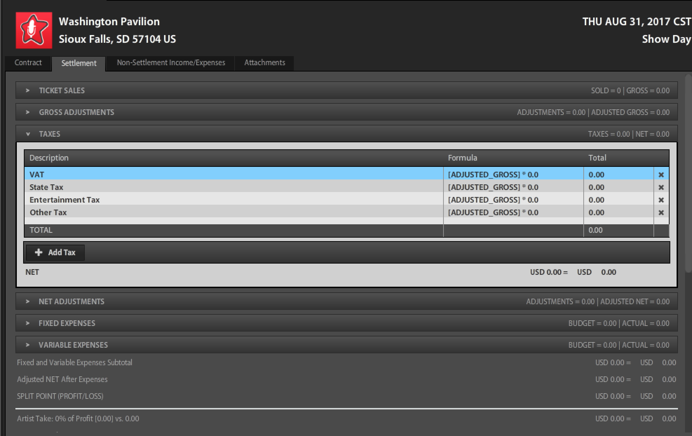Remove the State Tax row
Image resolution: width=692 pixels, height=436 pixels.
(x=661, y=187)
